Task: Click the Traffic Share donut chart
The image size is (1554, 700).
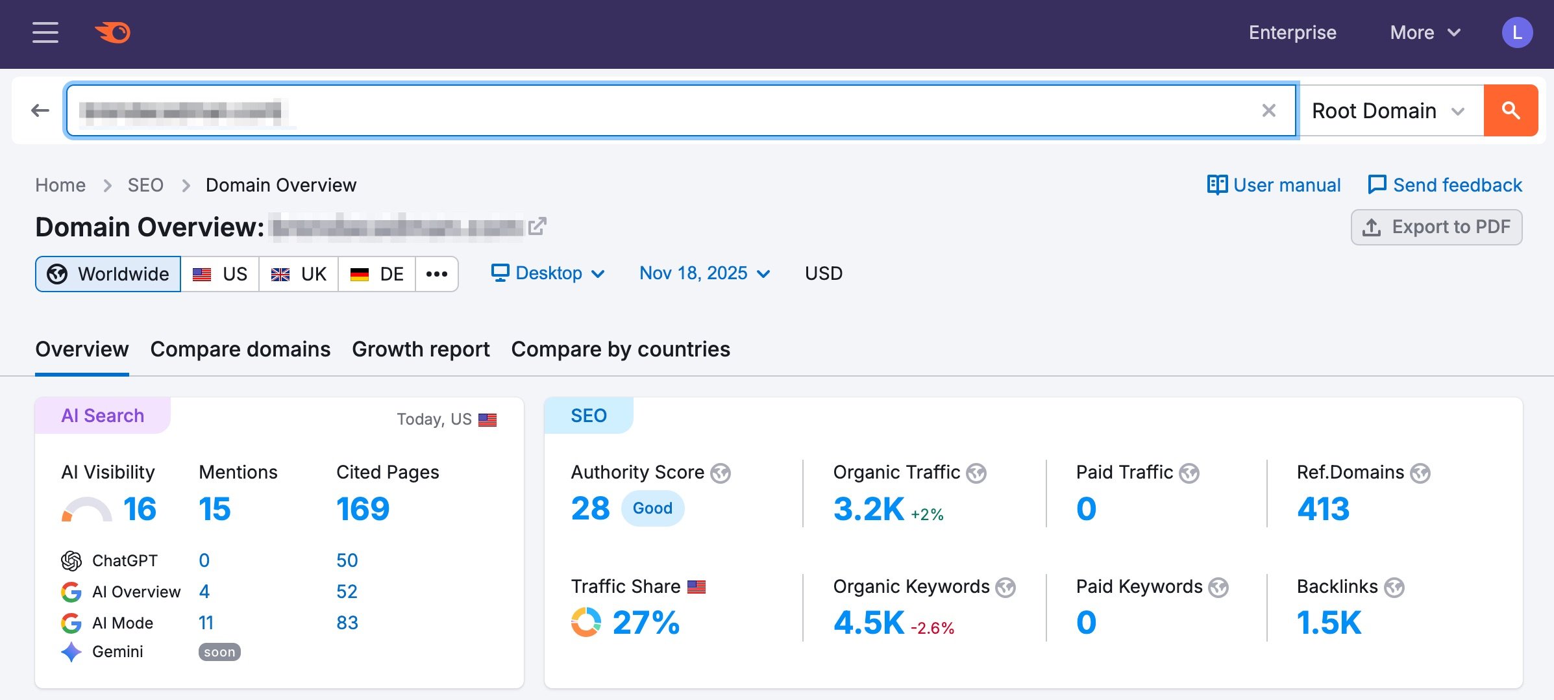Action: pyautogui.click(x=586, y=622)
